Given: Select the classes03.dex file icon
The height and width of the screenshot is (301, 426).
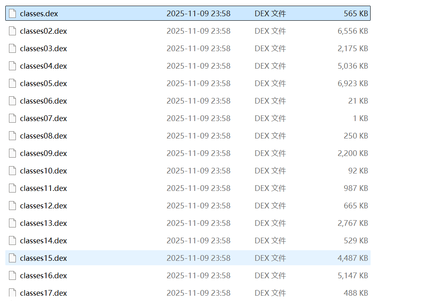Looking at the screenshot, I should [12, 48].
